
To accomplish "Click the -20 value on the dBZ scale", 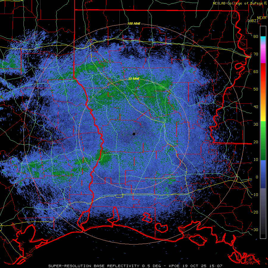I will (x=255, y=212).
